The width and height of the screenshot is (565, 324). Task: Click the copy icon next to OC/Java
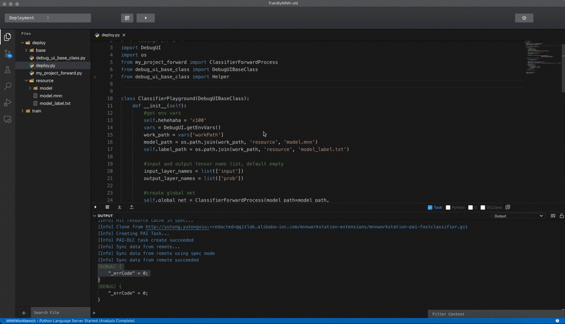(x=508, y=207)
